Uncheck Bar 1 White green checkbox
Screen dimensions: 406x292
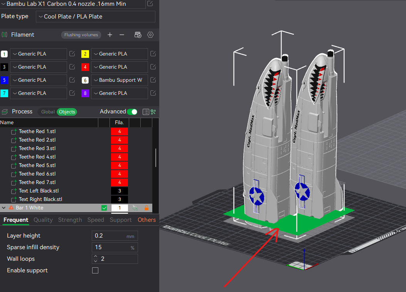(x=104, y=208)
